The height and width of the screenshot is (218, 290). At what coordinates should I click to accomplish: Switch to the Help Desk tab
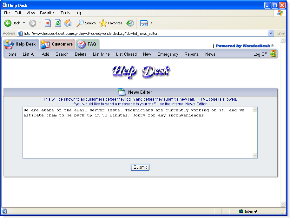25,44
